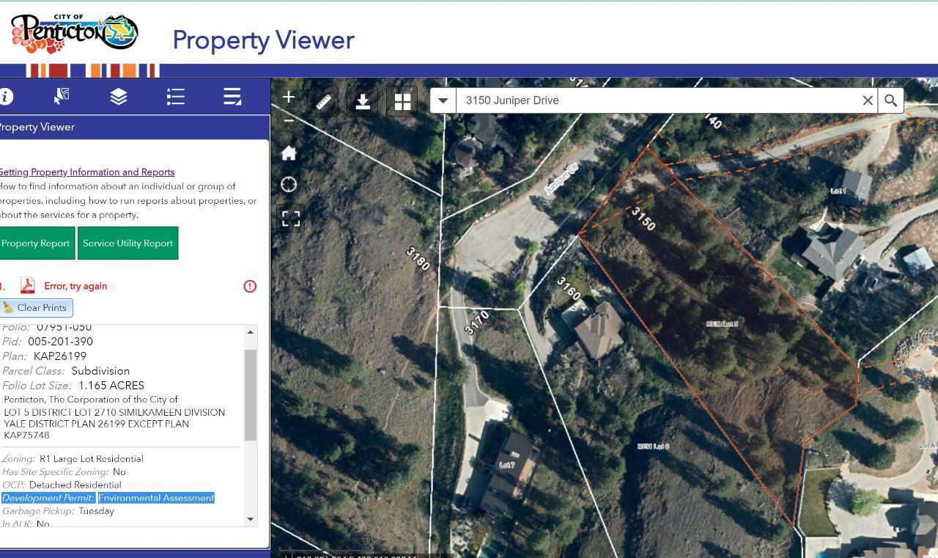Return map to home extent
The image size is (938, 558).
[289, 153]
